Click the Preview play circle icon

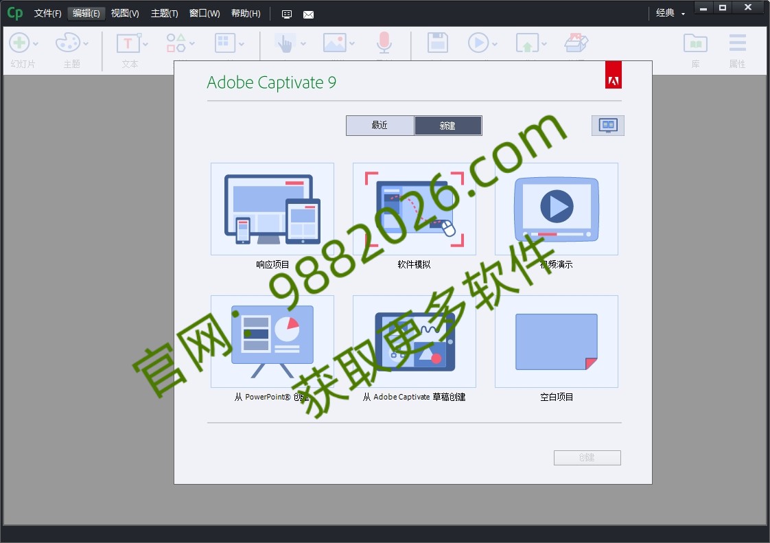pos(478,43)
